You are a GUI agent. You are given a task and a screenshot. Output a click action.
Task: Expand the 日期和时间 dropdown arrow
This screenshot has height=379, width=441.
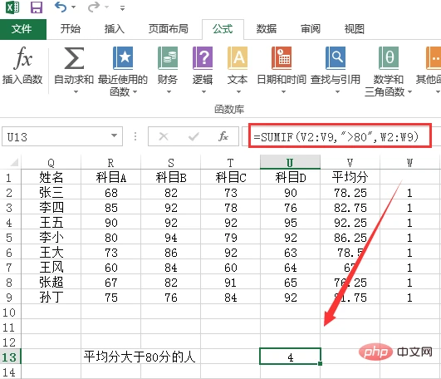283,91
